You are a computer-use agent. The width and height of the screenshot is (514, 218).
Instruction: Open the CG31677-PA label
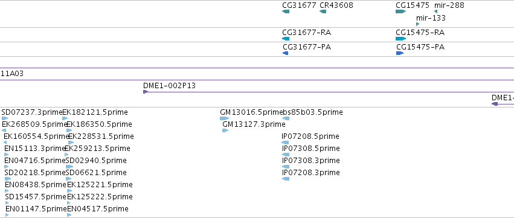306,47
